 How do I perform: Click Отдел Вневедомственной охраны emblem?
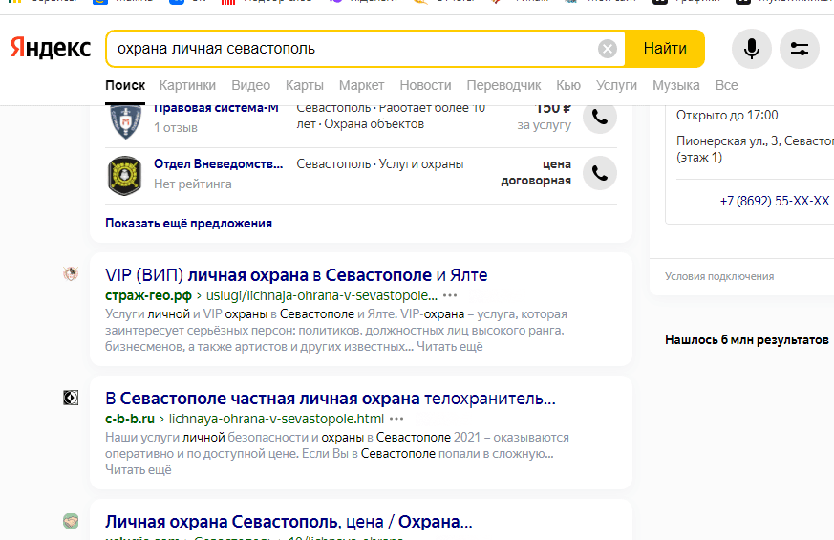coord(125,174)
